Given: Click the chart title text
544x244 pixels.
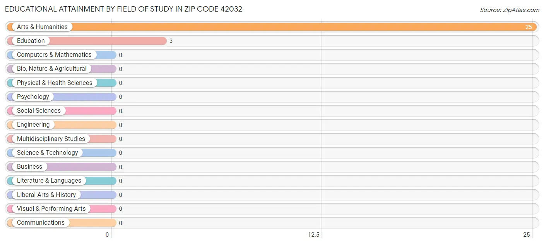Looking at the screenshot, I should pos(123,9).
